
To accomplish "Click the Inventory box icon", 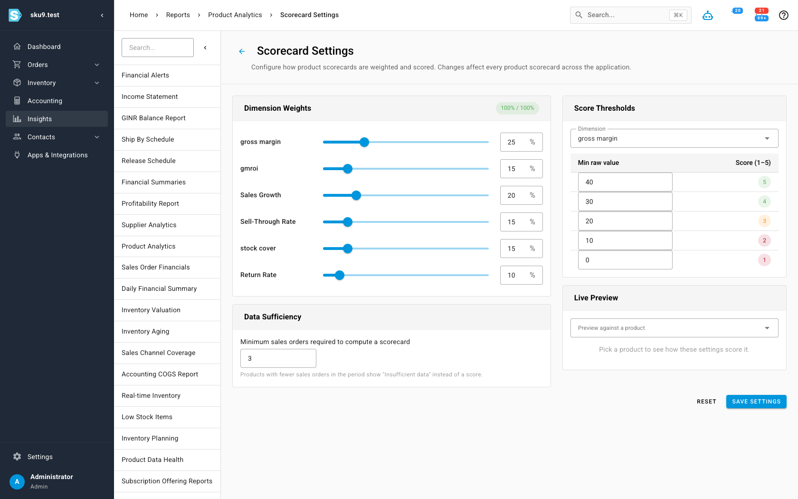I will point(17,83).
